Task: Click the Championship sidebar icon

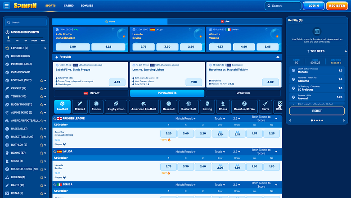Action: click(x=7, y=72)
